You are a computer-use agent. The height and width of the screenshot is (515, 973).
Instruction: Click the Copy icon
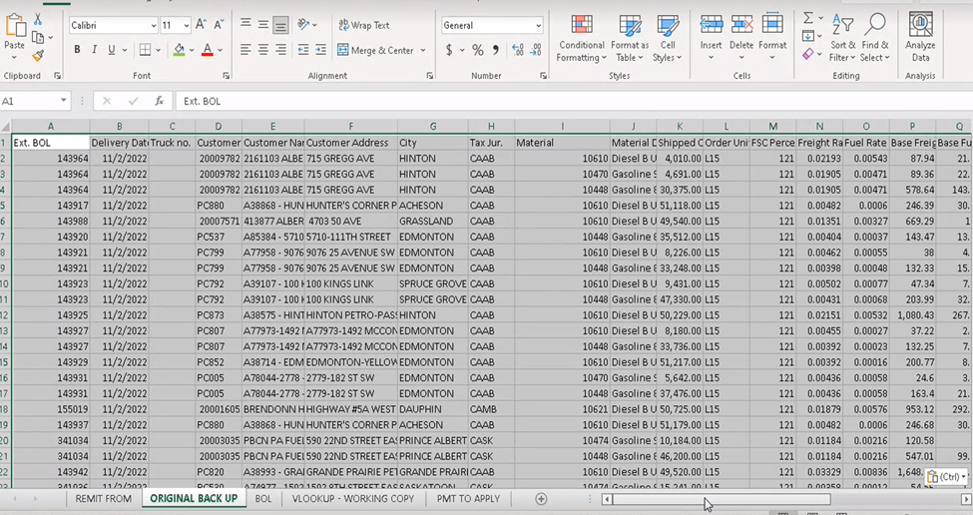(38, 37)
